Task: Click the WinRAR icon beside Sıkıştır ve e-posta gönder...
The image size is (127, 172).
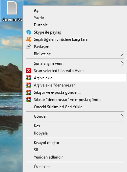Action: tap(29, 92)
